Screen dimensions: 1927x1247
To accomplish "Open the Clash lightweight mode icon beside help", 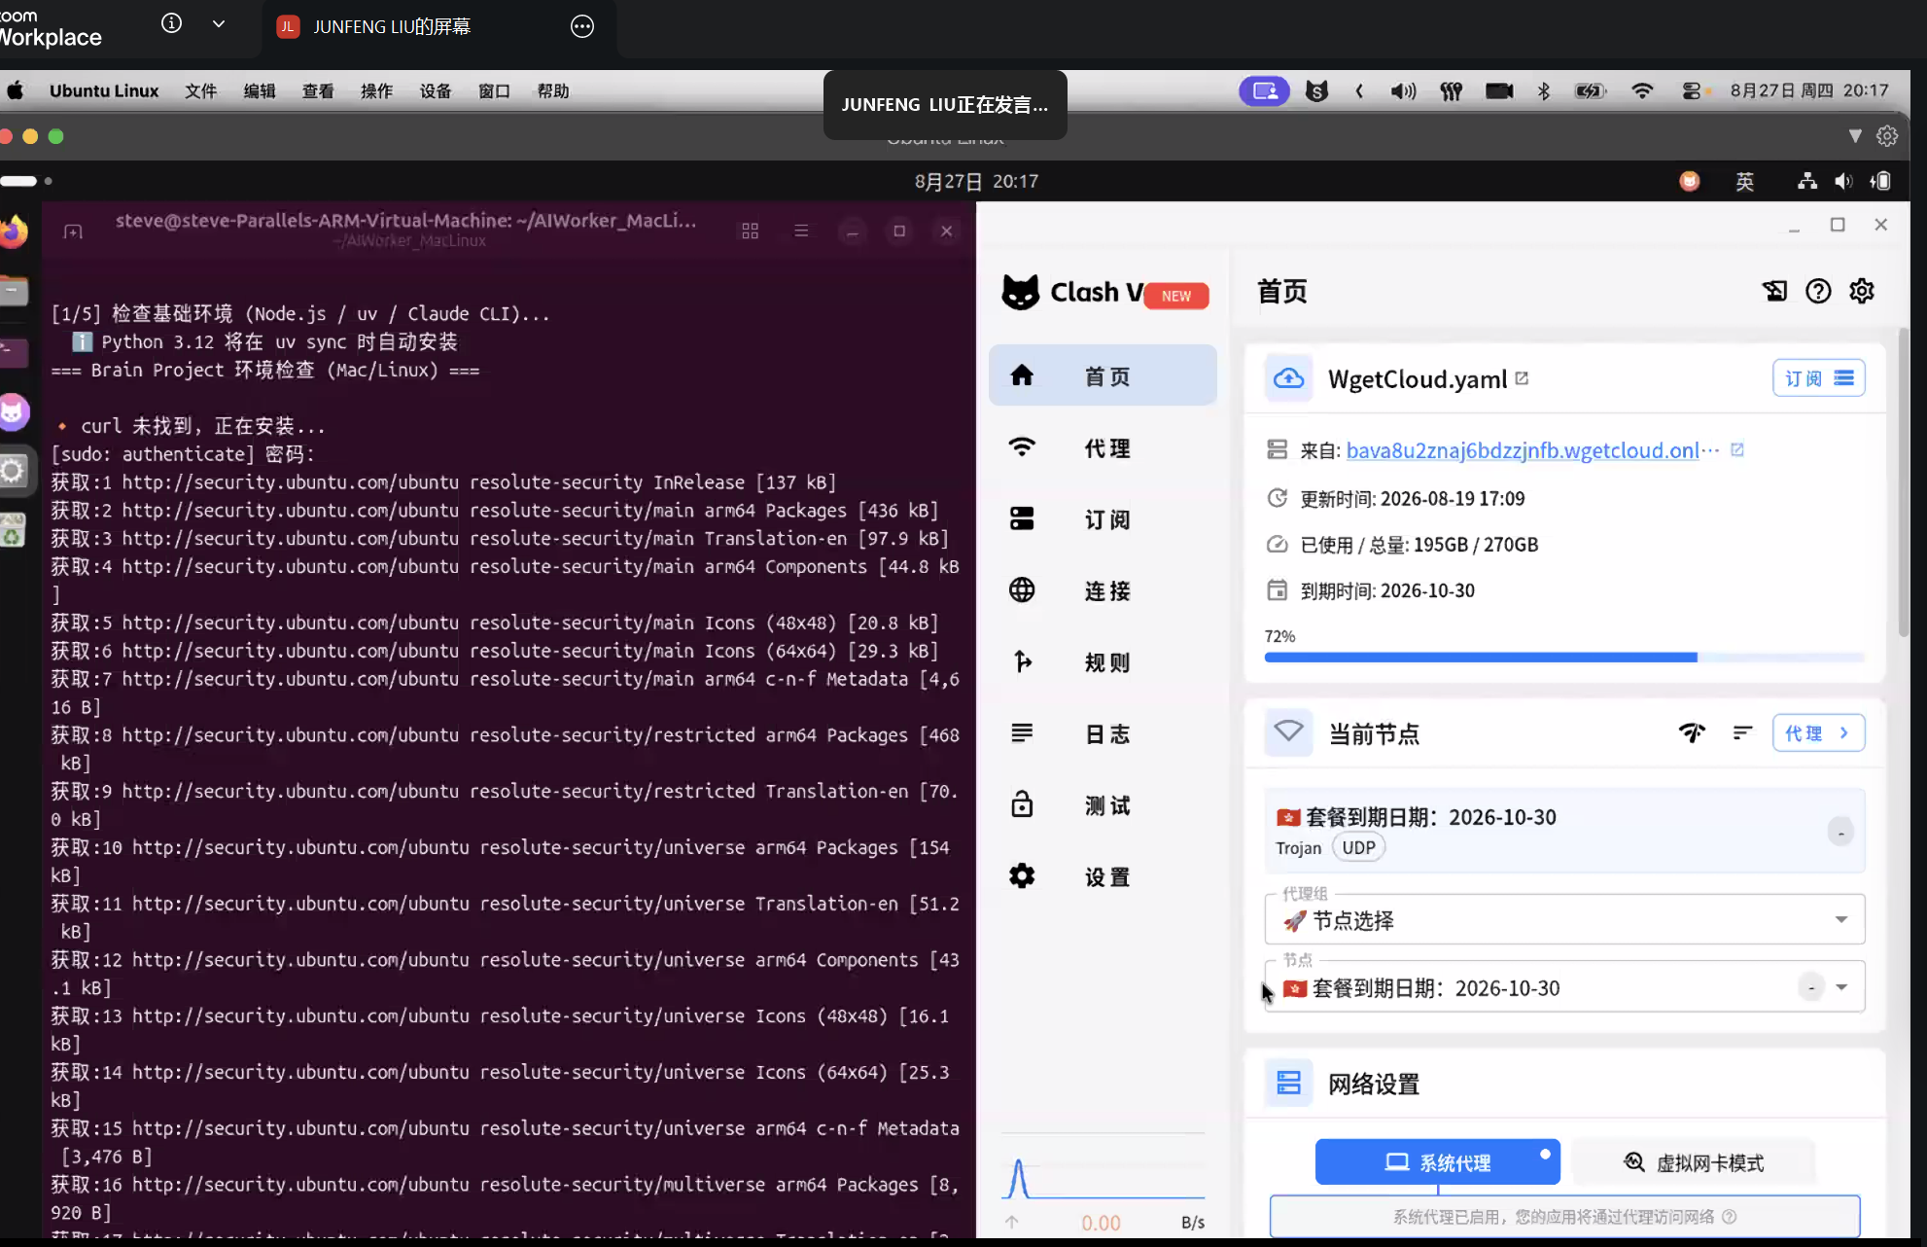I will (x=1774, y=291).
